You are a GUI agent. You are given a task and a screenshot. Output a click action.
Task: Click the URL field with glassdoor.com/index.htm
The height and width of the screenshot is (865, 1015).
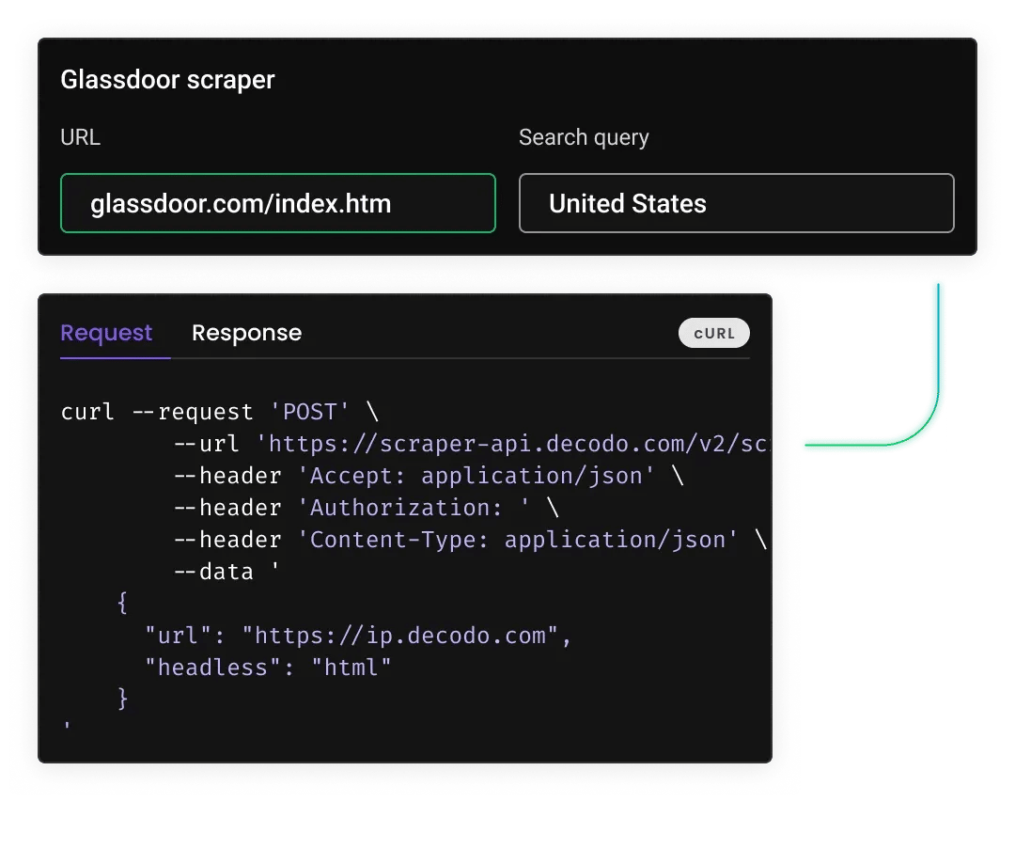[277, 203]
